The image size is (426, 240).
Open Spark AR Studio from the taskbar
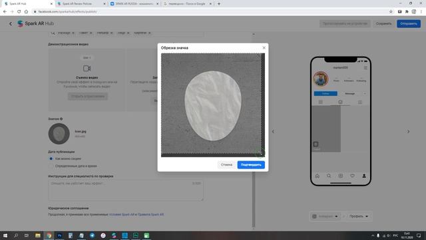(x=114, y=235)
